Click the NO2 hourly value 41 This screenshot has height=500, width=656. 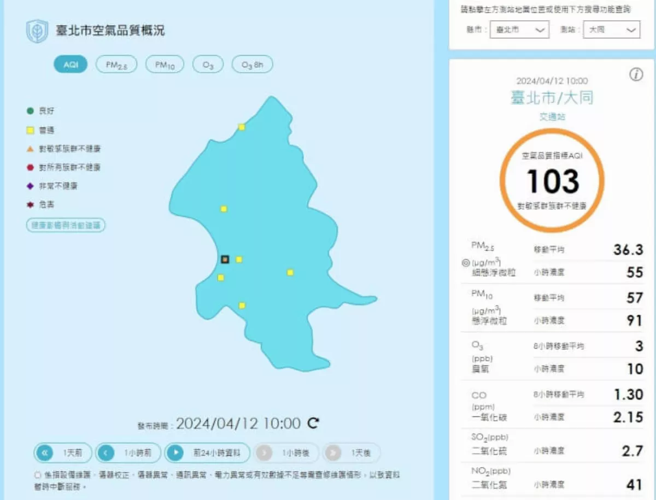[635, 485]
